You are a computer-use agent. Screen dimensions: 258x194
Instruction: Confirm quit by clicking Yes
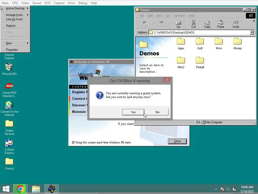point(133,112)
